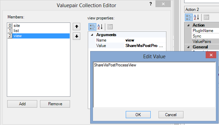Viewport: 219px width, 125px height.
Task: Cancel the Edit Value dialog
Action: 171,114
